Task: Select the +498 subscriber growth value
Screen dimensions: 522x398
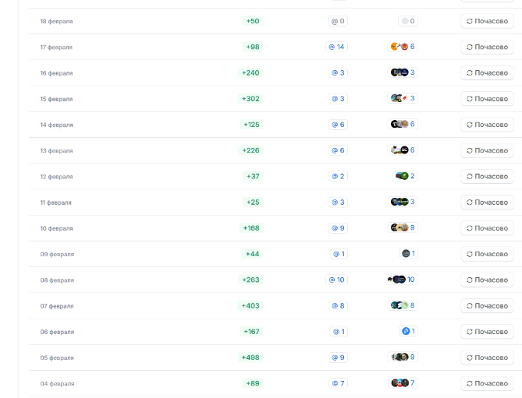Action: click(250, 358)
